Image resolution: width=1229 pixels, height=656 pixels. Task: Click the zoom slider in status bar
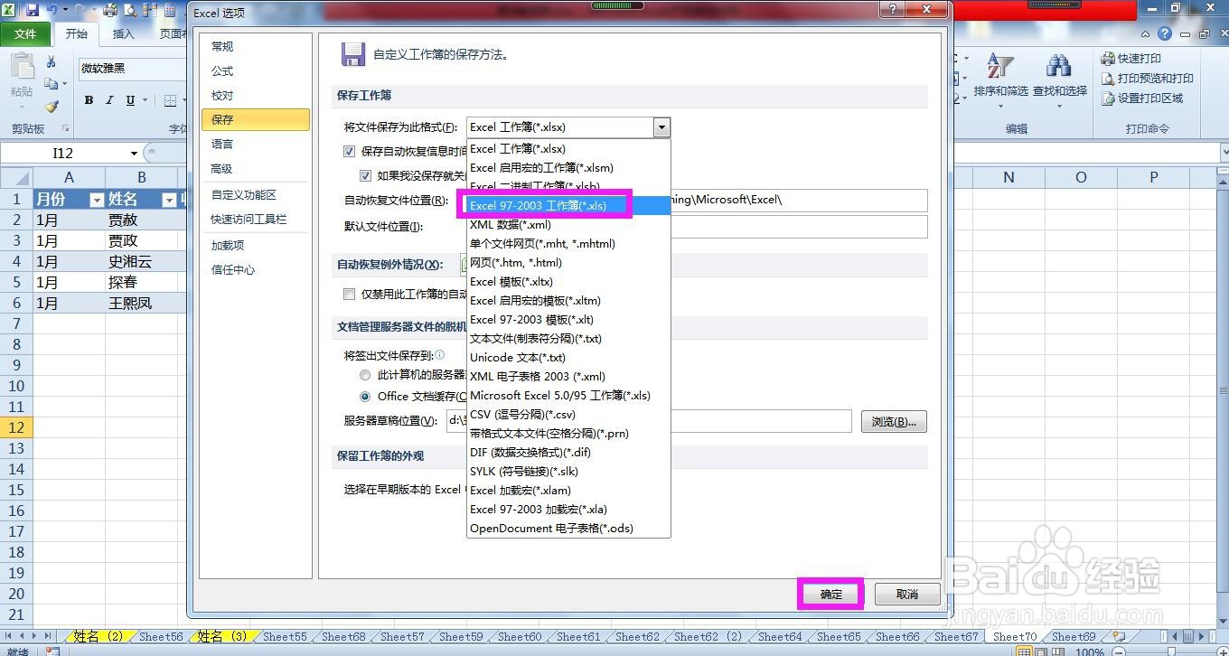point(1170,651)
